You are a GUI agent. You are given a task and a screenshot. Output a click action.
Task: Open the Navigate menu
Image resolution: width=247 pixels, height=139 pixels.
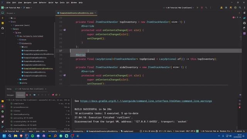point(27,3)
